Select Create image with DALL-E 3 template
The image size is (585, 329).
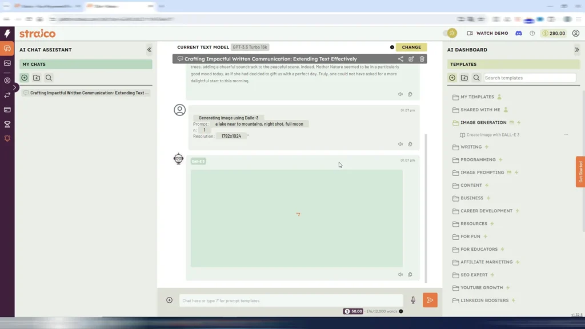click(492, 135)
